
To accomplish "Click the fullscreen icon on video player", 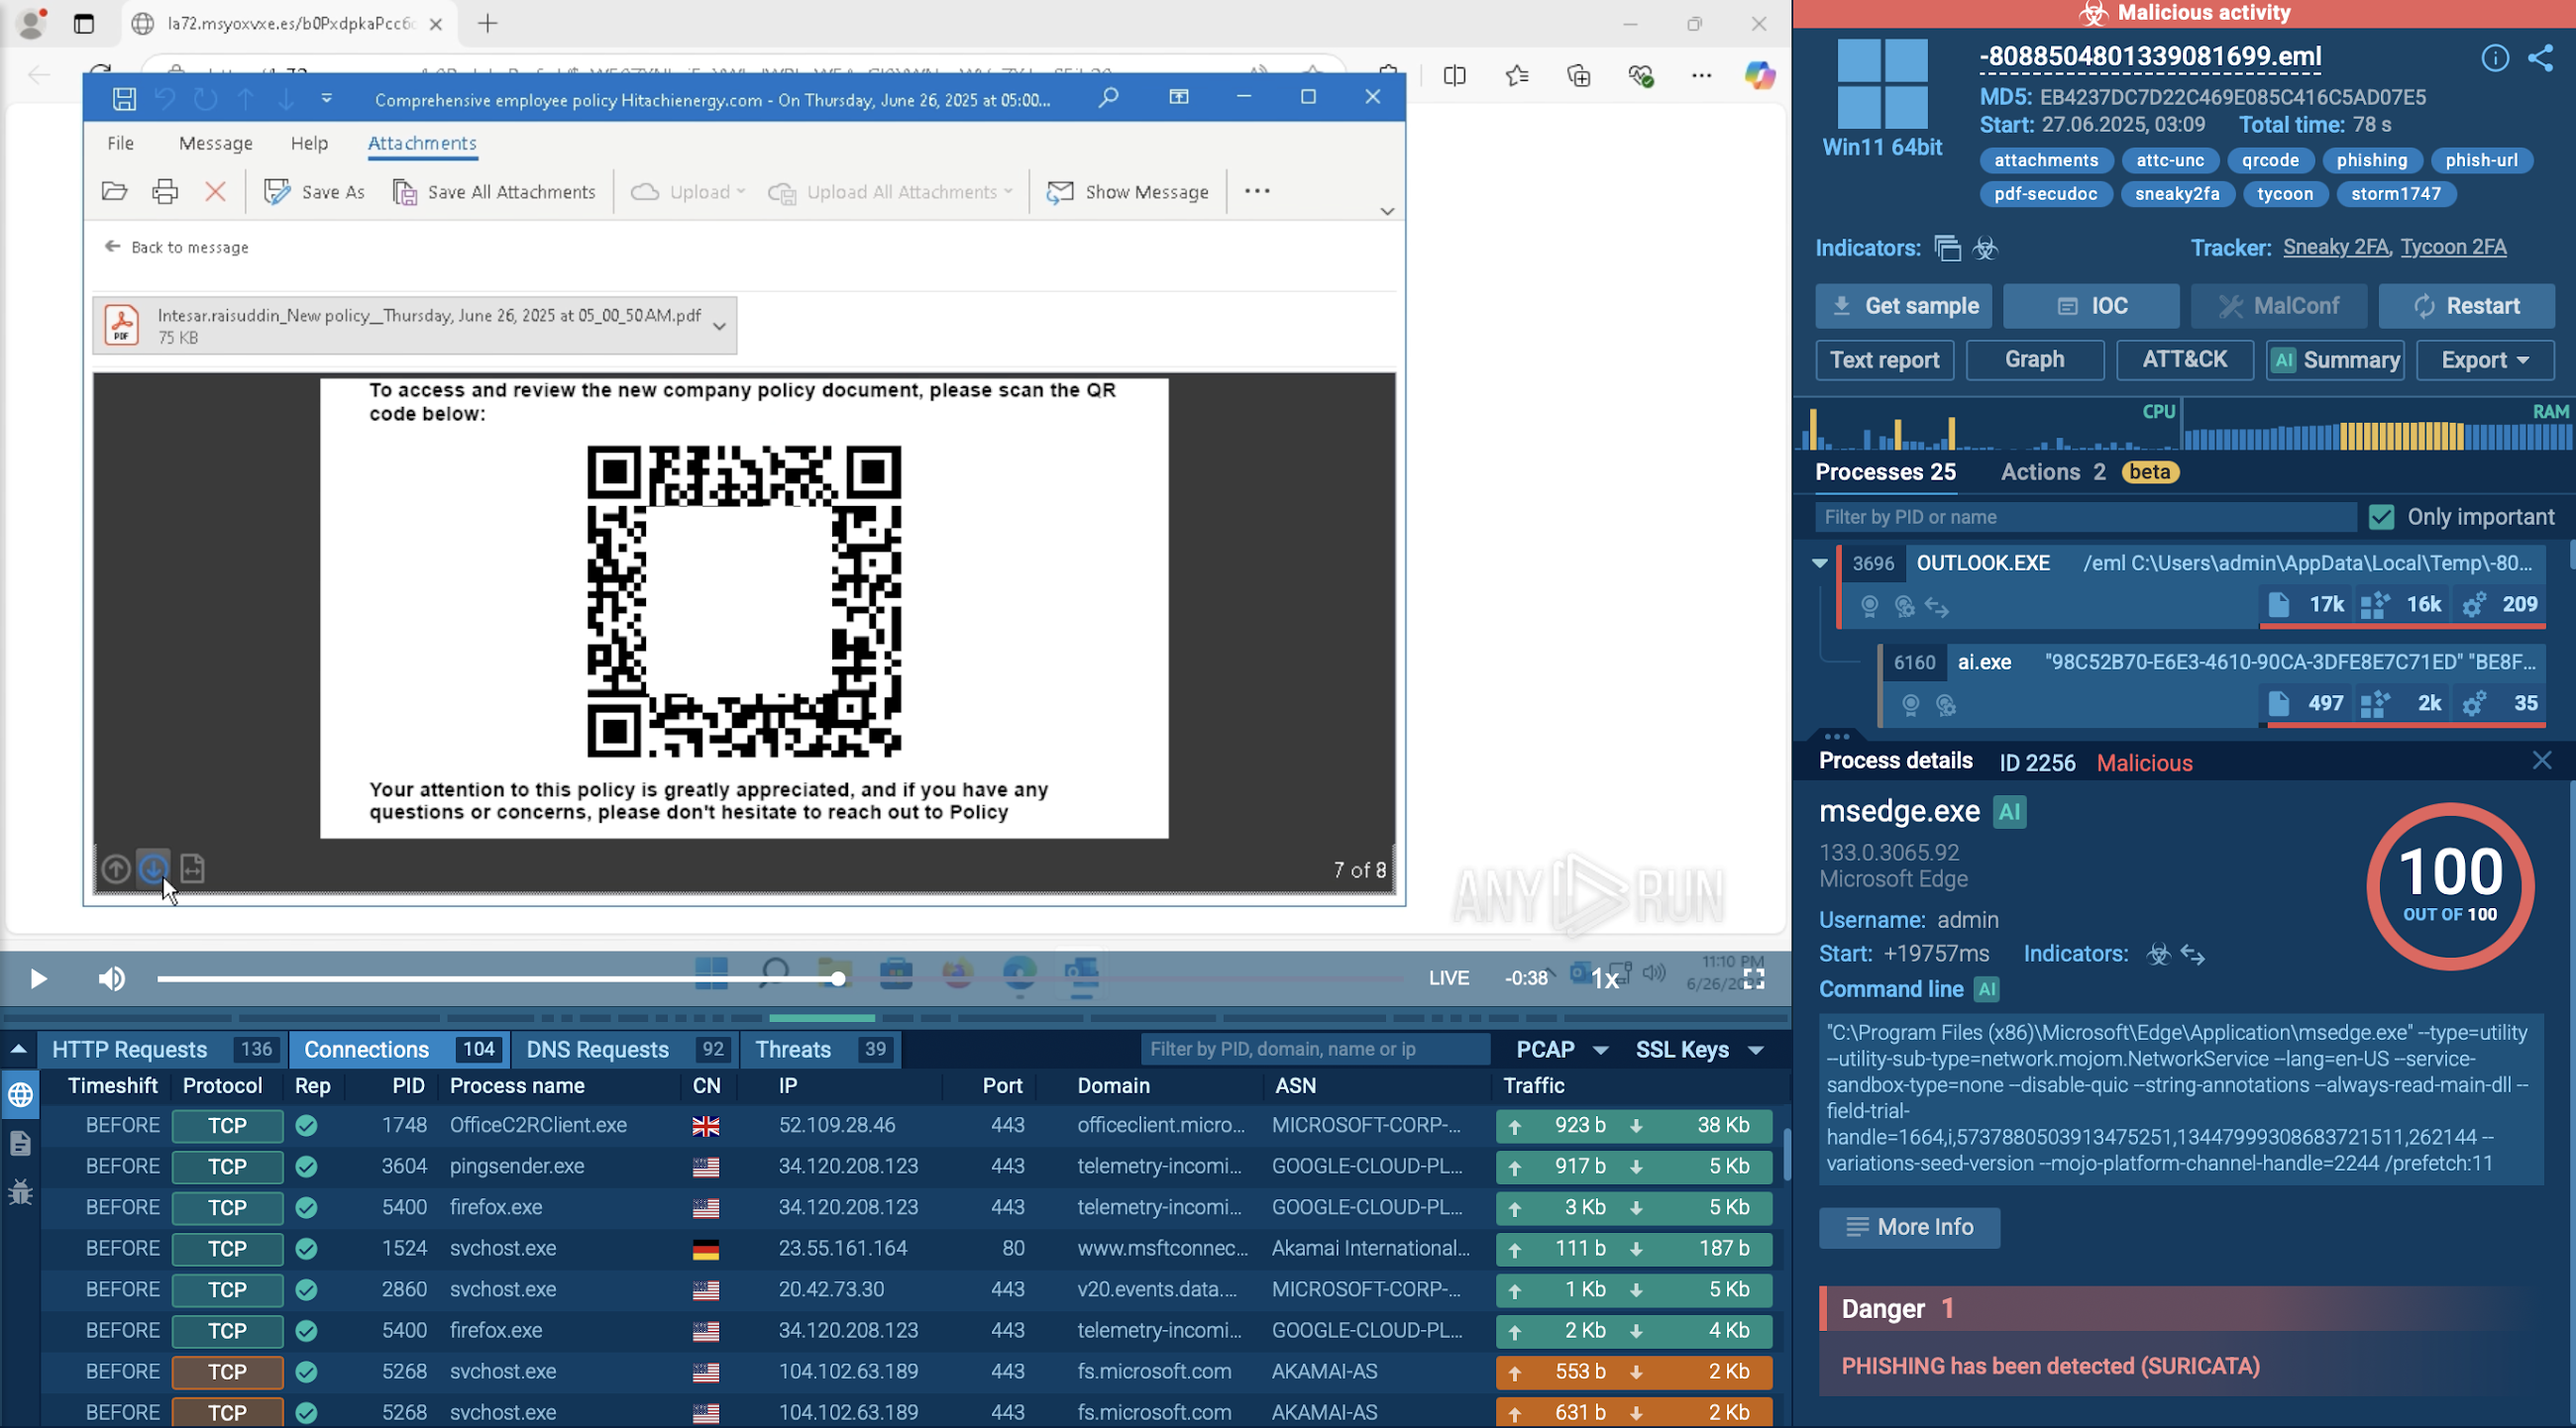I will [1754, 978].
